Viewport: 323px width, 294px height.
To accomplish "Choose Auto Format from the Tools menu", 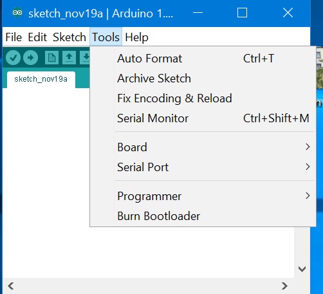I will (x=203, y=59).
